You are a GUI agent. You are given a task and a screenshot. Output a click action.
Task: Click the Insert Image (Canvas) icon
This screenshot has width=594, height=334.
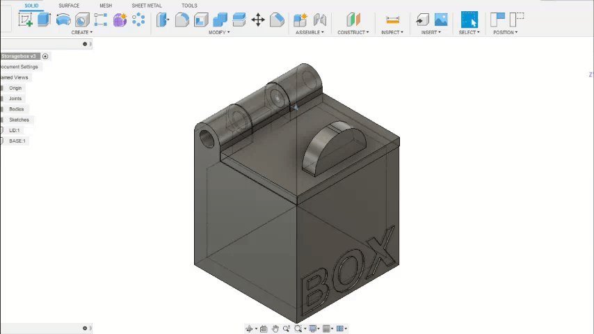(441, 19)
